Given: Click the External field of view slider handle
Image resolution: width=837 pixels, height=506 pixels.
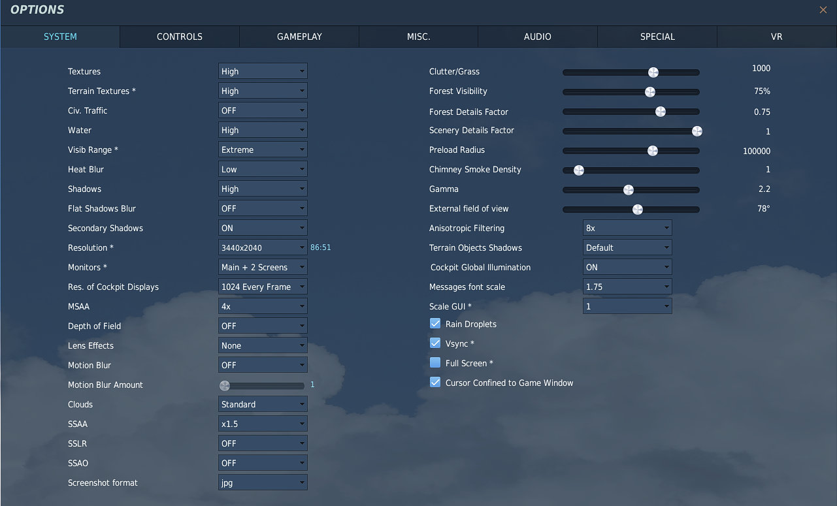Looking at the screenshot, I should click(637, 210).
